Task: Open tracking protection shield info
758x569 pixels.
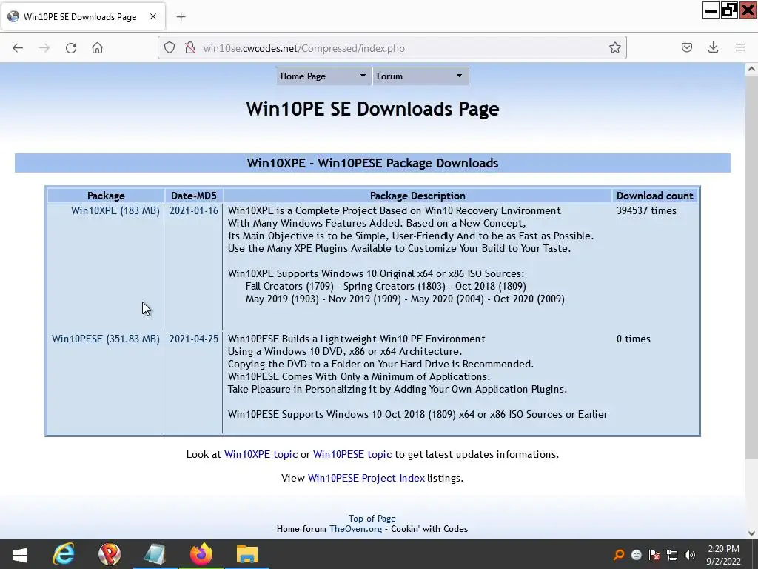Action: point(170,48)
